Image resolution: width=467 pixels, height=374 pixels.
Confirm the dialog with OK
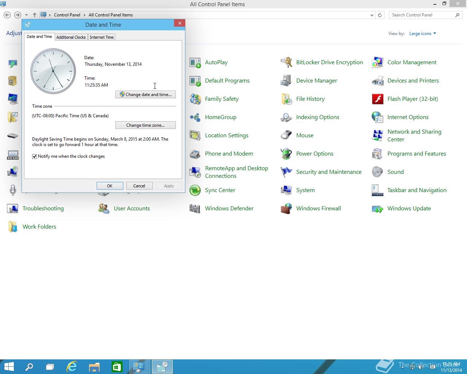point(110,186)
